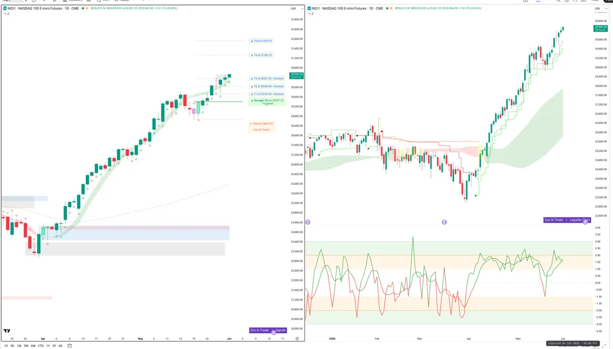Click purple circle marker at middle of right chart
Image resolution: width=613 pixels, height=349 pixels.
(x=444, y=222)
